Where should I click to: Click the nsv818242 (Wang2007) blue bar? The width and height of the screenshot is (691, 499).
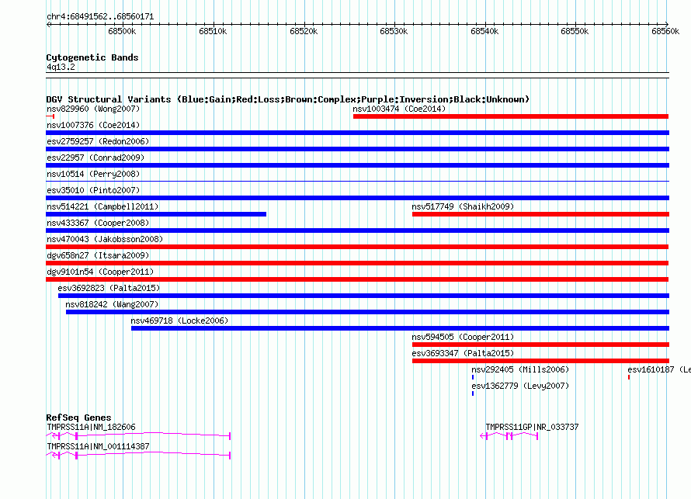[367, 312]
